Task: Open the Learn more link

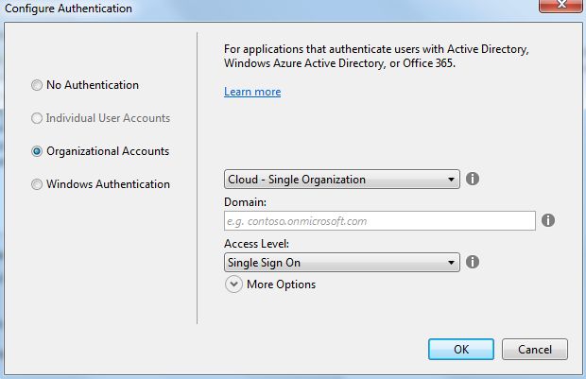Action: pos(252,92)
